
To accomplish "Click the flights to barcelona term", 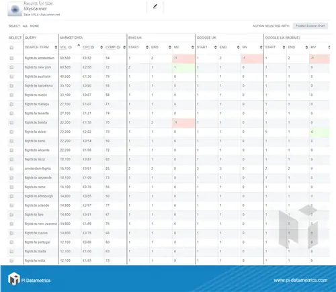I will pos(38,86).
